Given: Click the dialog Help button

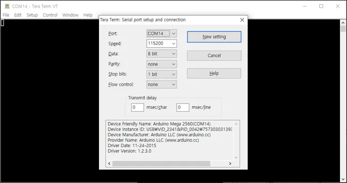Looking at the screenshot, I should [x=214, y=73].
